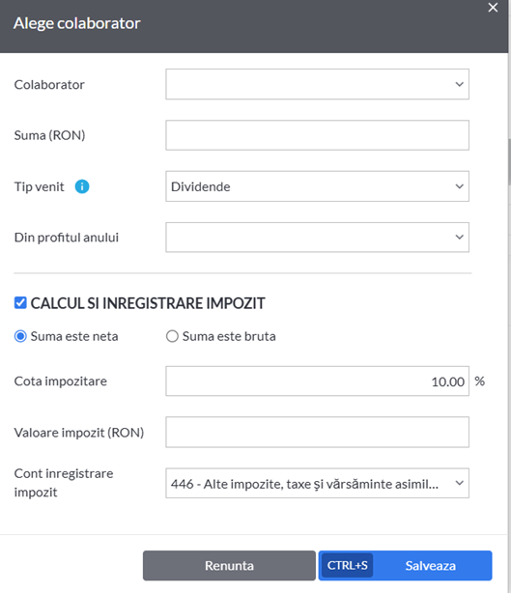Click the info icon beside Tip venit

[x=82, y=186]
